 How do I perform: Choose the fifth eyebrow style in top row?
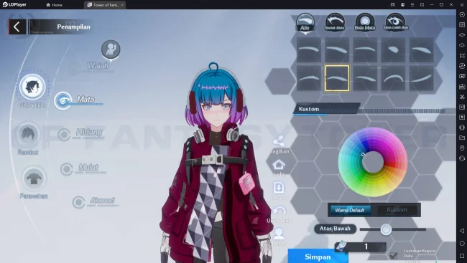[x=421, y=49]
